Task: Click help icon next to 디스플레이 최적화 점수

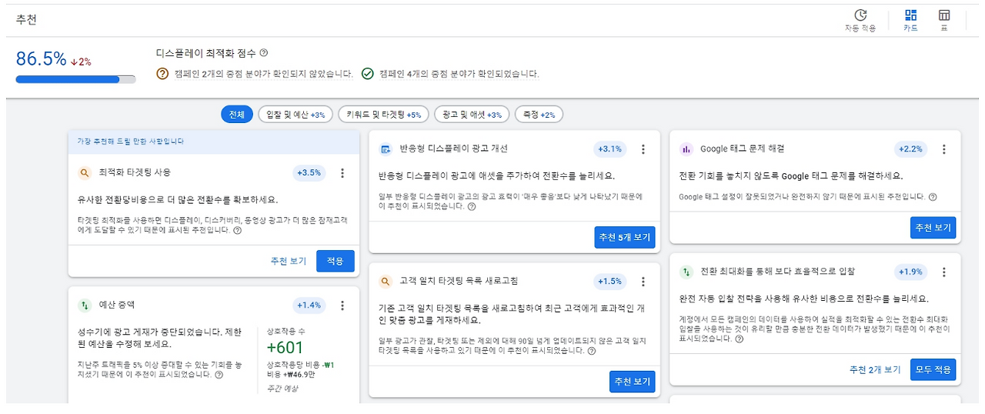Action: pyautogui.click(x=264, y=53)
